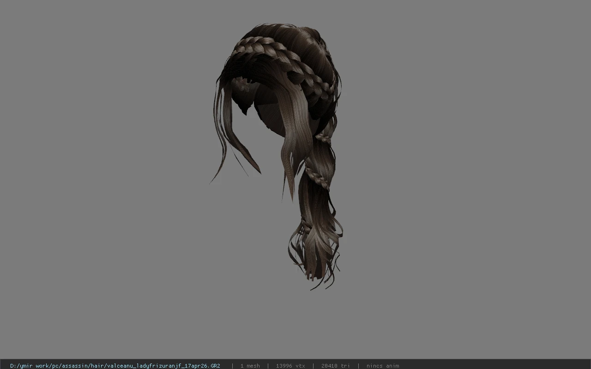Click the '13996 vtx' vertex count
This screenshot has height=369, width=591.
[x=290, y=366]
